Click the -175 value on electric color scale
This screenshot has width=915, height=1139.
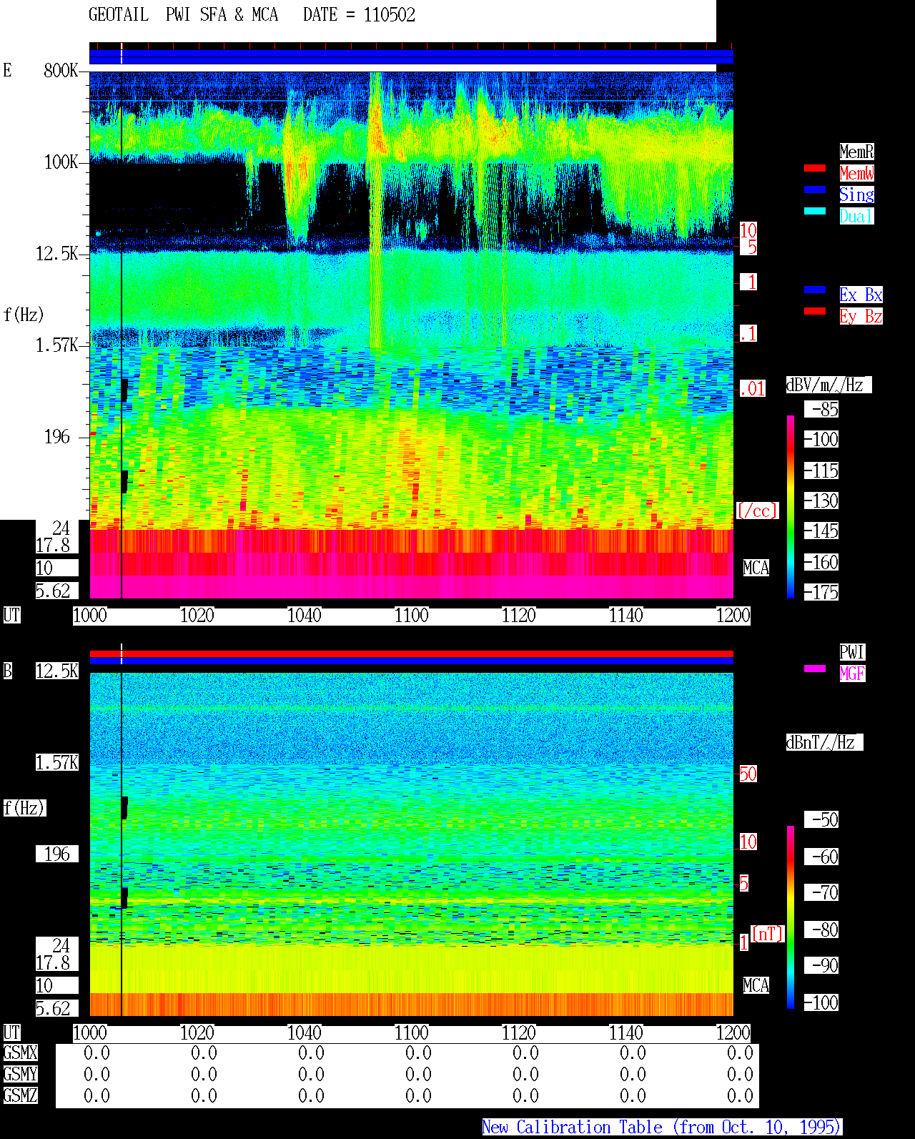click(x=821, y=592)
